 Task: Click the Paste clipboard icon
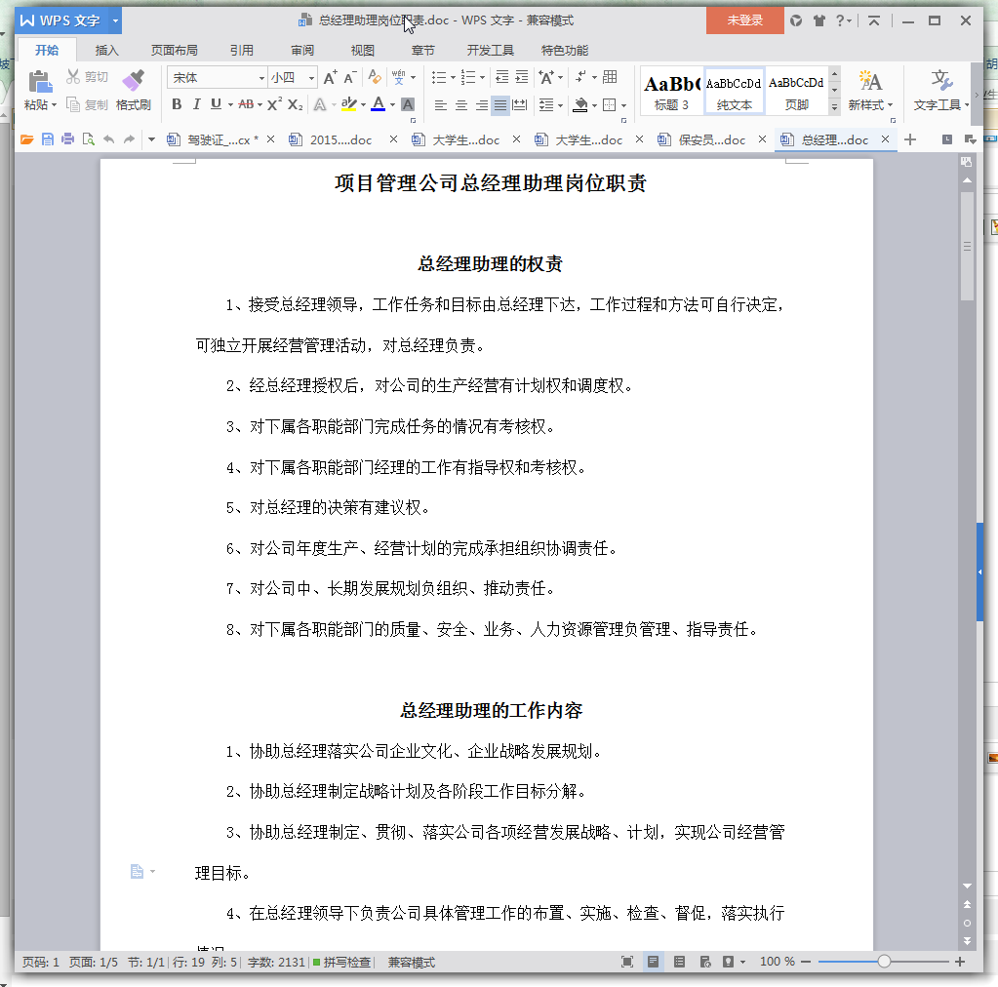click(x=39, y=82)
